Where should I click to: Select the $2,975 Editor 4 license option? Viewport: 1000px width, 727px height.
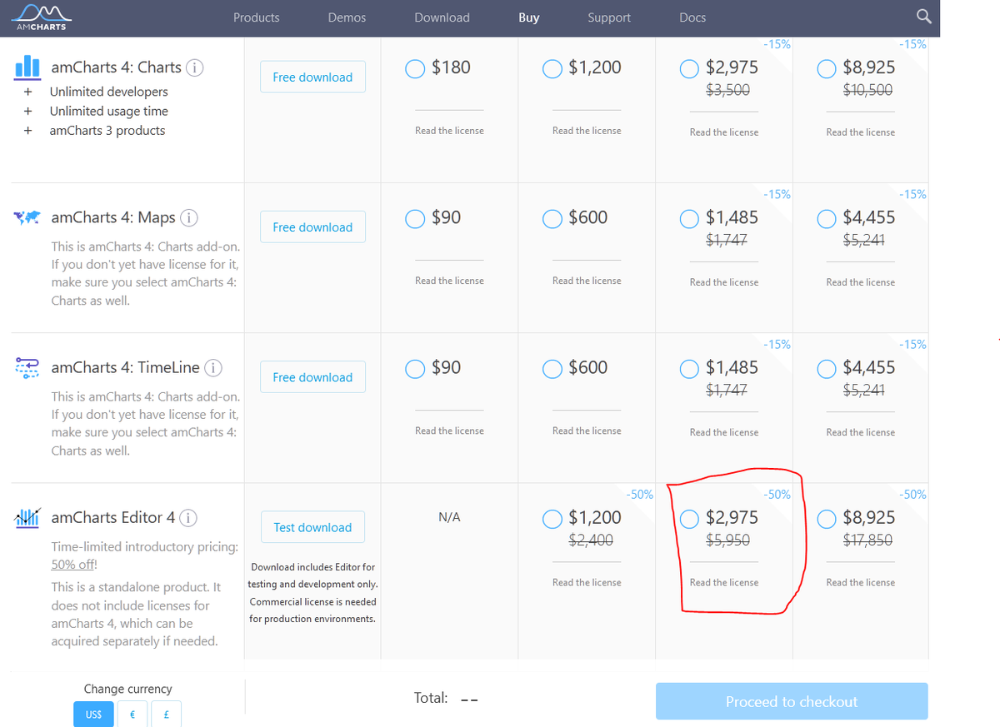point(689,518)
